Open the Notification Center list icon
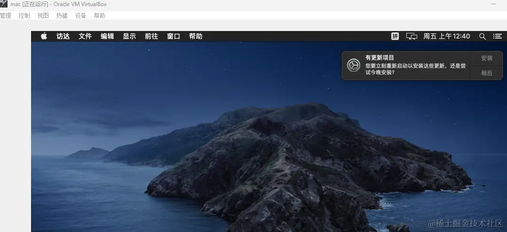 pos(497,37)
